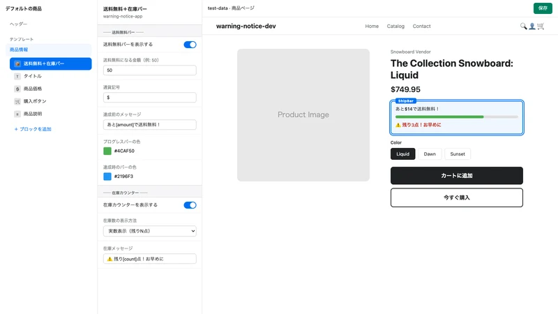Click warning-notice-dev store name
Screen dimensions: 558x314
pyautogui.click(x=246, y=26)
